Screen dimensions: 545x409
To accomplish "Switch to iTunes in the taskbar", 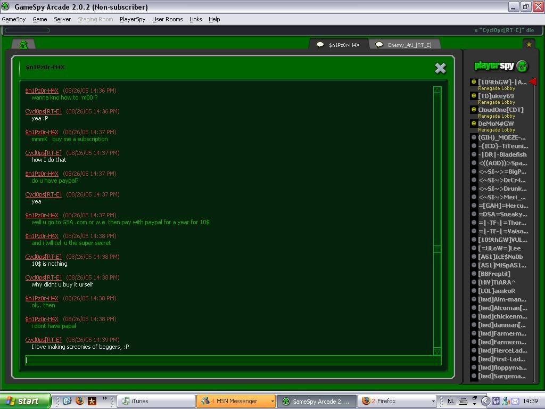I will click(156, 401).
